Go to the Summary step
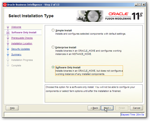Viewport: 150px width, 121px height. point(16,54)
